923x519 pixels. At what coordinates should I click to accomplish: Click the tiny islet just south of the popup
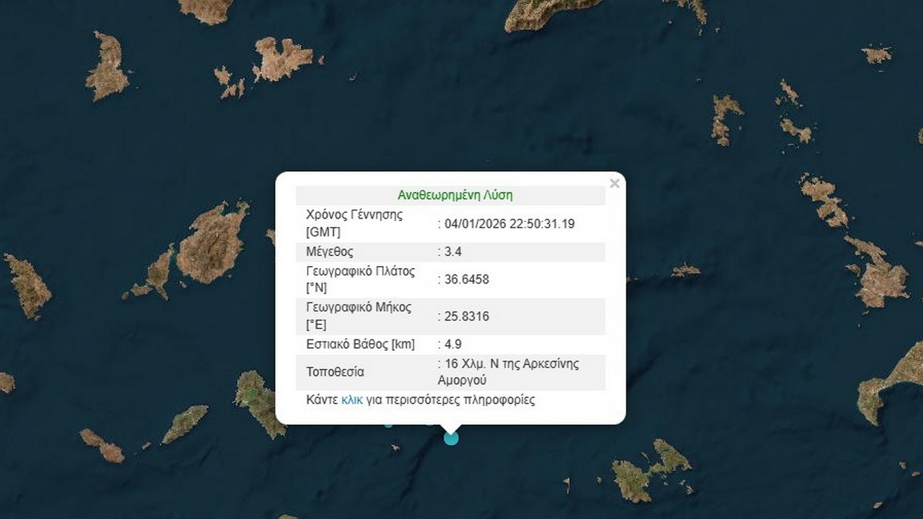pyautogui.click(x=394, y=446)
